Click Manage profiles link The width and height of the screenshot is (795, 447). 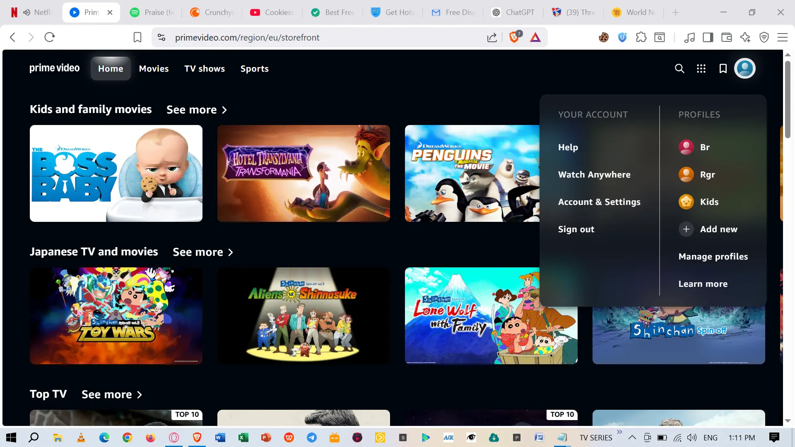click(713, 256)
